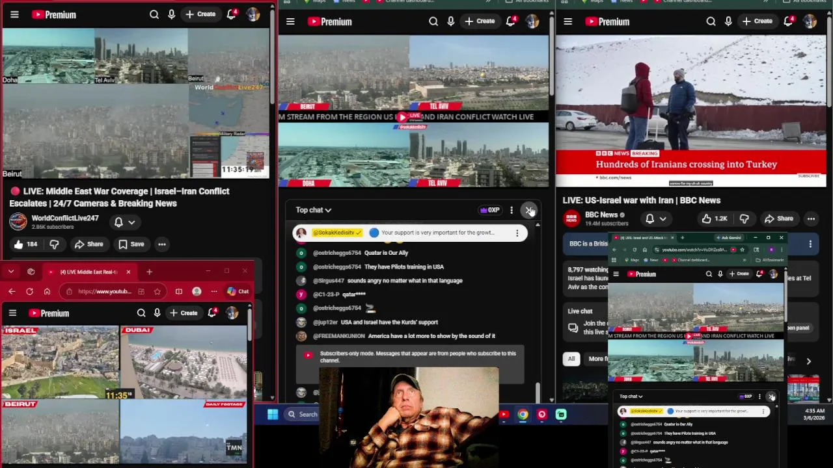Open BBC News channel name link
The width and height of the screenshot is (833, 468).
click(601, 214)
